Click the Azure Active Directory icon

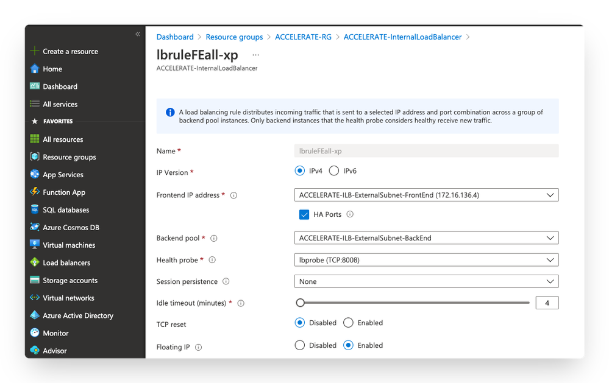coord(35,315)
